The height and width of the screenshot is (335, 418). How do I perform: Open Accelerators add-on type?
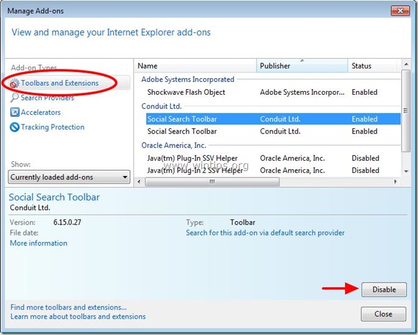pos(41,112)
